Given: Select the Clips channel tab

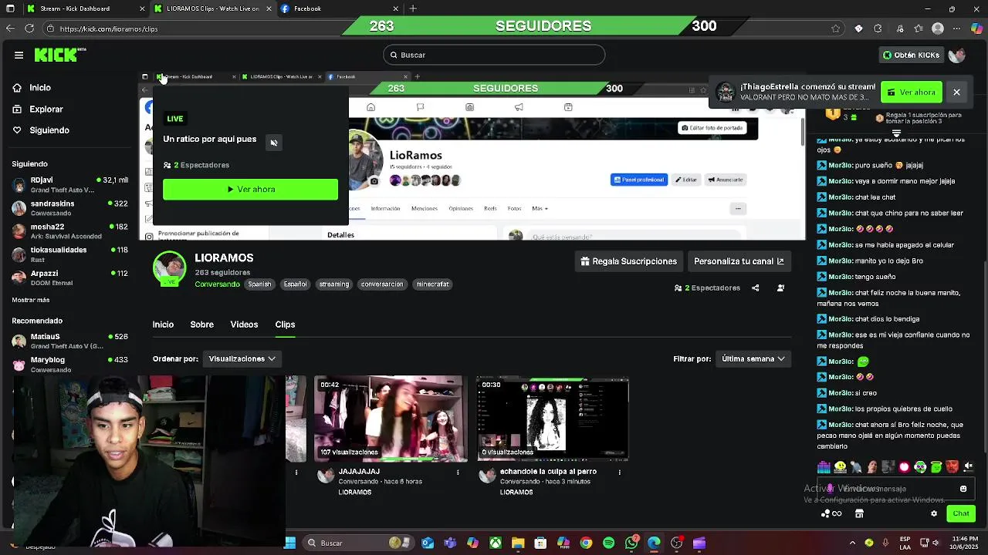Looking at the screenshot, I should [285, 325].
